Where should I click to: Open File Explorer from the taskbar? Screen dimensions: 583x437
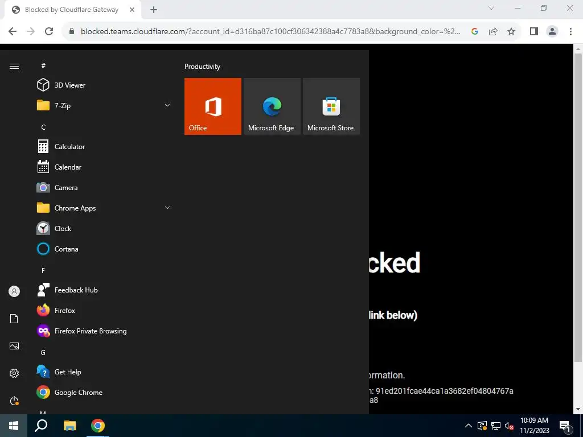69,426
